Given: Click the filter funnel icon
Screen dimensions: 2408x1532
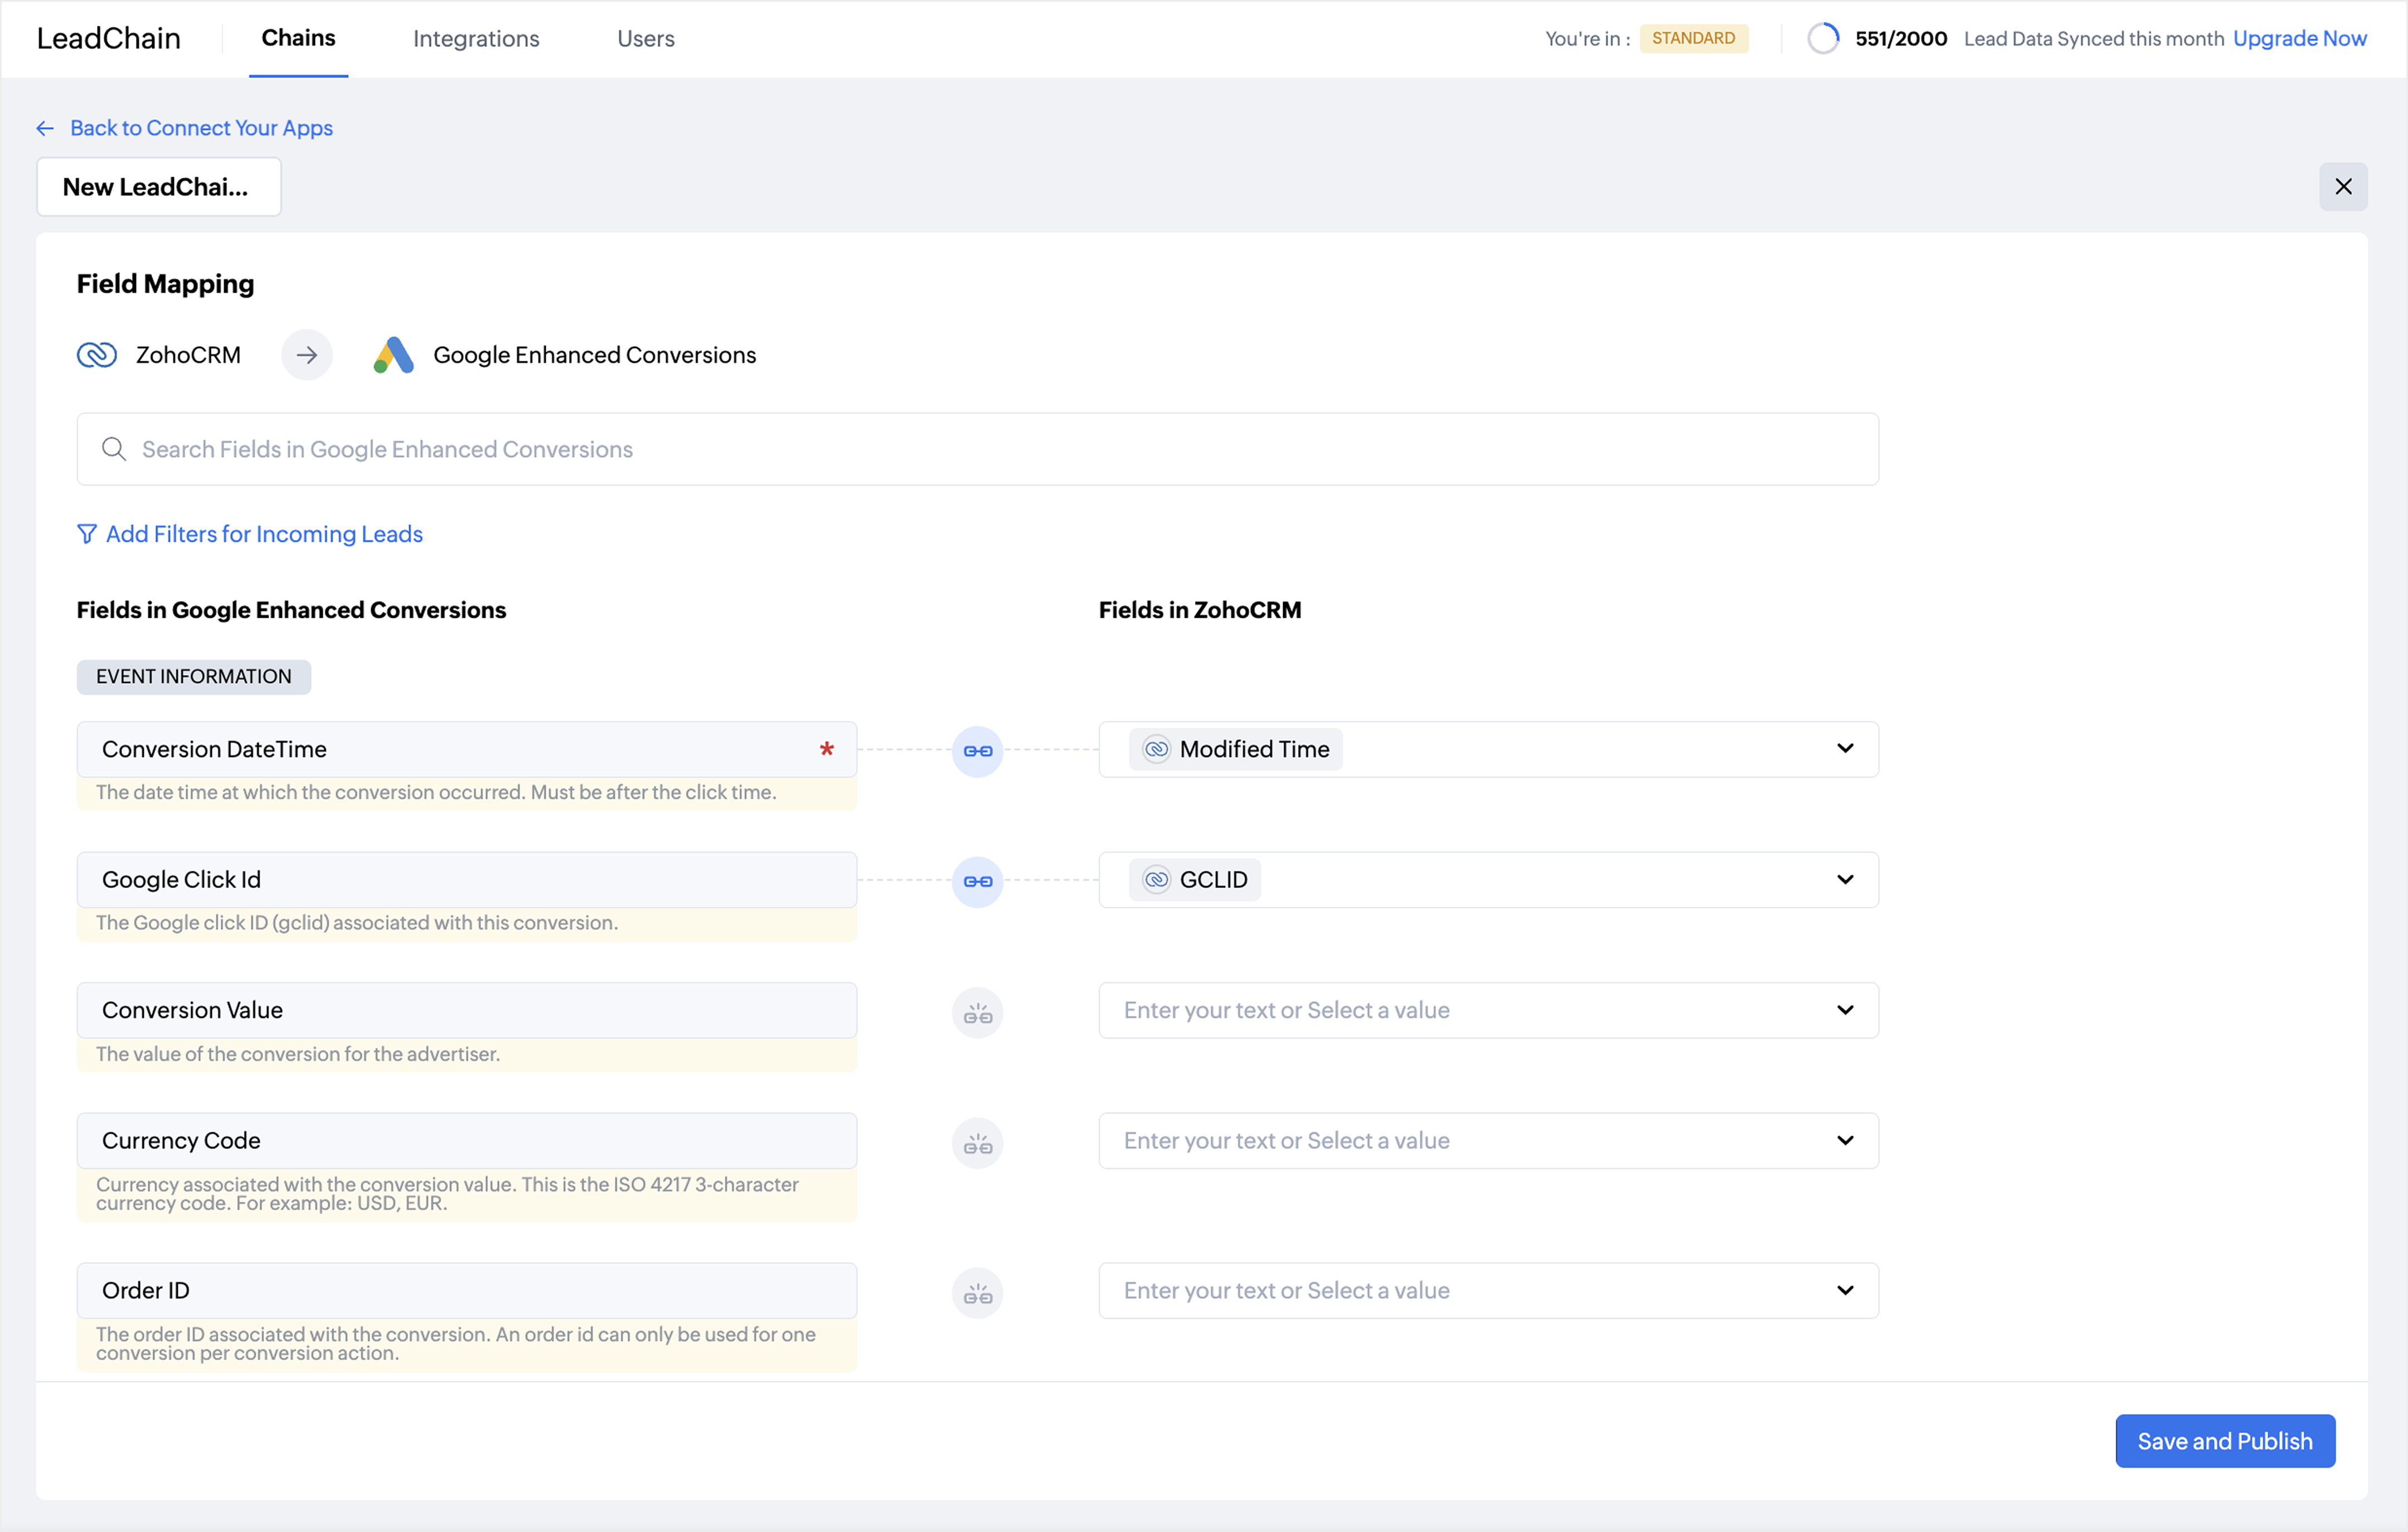Looking at the screenshot, I should (87, 534).
